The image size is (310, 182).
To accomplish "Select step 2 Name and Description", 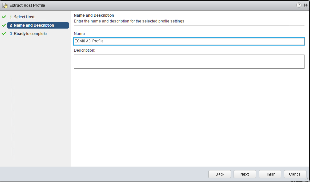I will click(x=38, y=25).
